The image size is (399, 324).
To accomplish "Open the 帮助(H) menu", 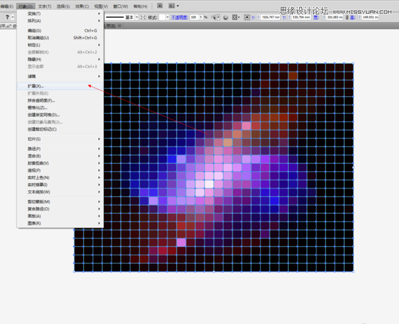I will tap(140, 6).
